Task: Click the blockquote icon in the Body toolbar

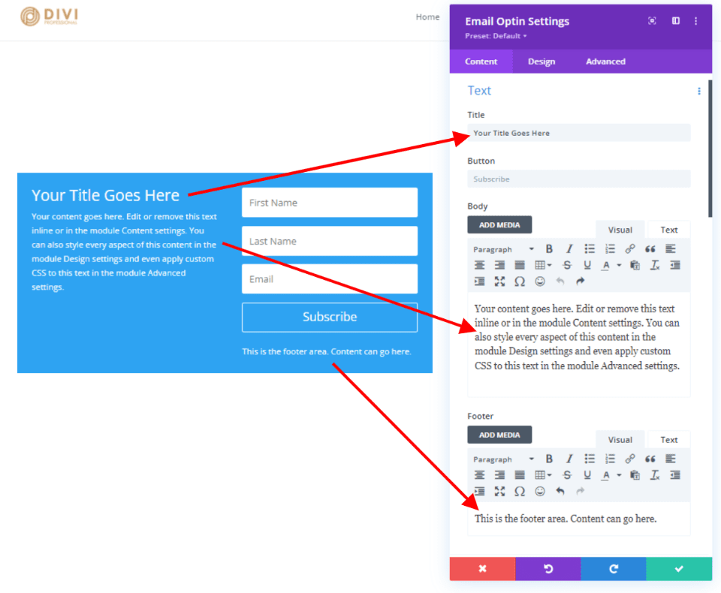Action: point(650,248)
